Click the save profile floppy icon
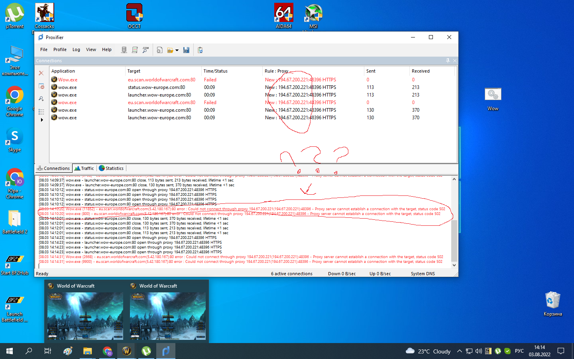 pyautogui.click(x=186, y=50)
